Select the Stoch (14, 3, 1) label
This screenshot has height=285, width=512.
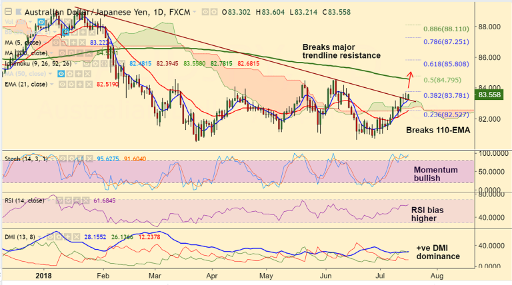pyautogui.click(x=26, y=158)
